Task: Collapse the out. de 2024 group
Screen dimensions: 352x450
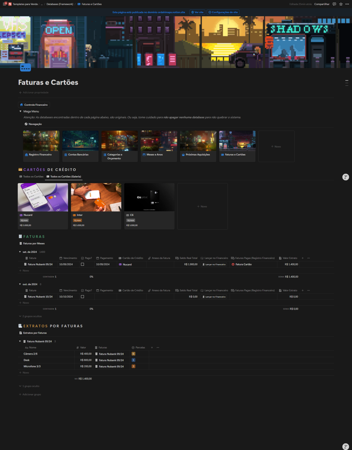Action: click(20, 284)
